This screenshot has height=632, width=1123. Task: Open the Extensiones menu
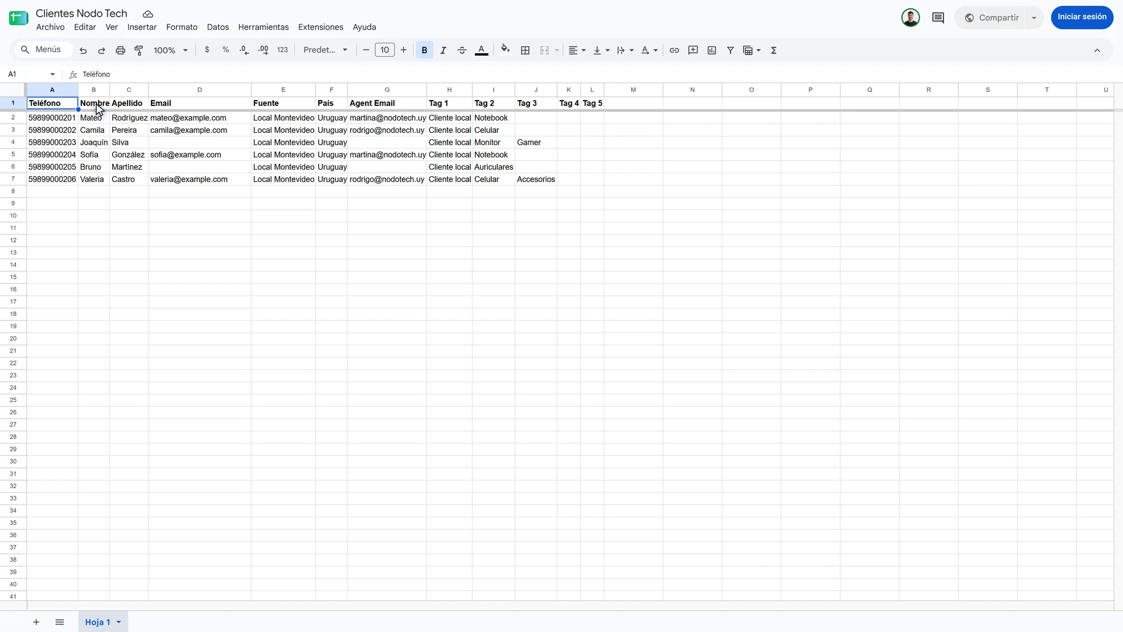point(321,27)
